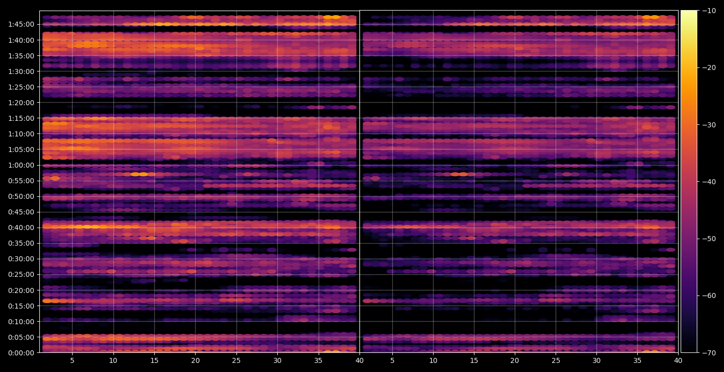The image size is (724, 372).
Task: Pick the 1:05:00 time tick label
Action: (x=21, y=150)
